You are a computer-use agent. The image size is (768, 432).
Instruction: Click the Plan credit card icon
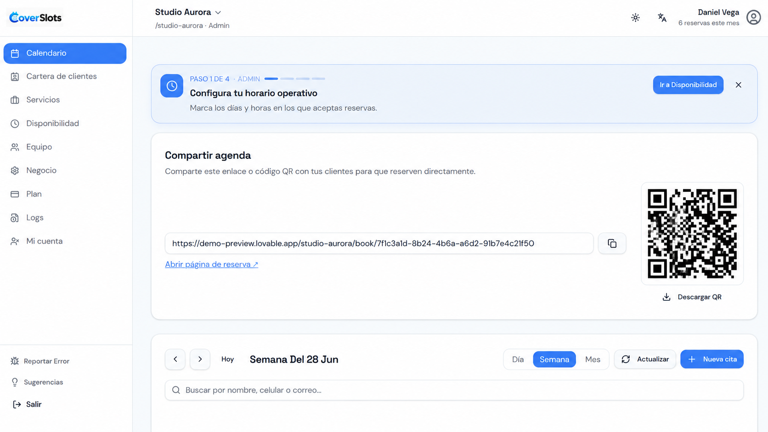pyautogui.click(x=15, y=194)
